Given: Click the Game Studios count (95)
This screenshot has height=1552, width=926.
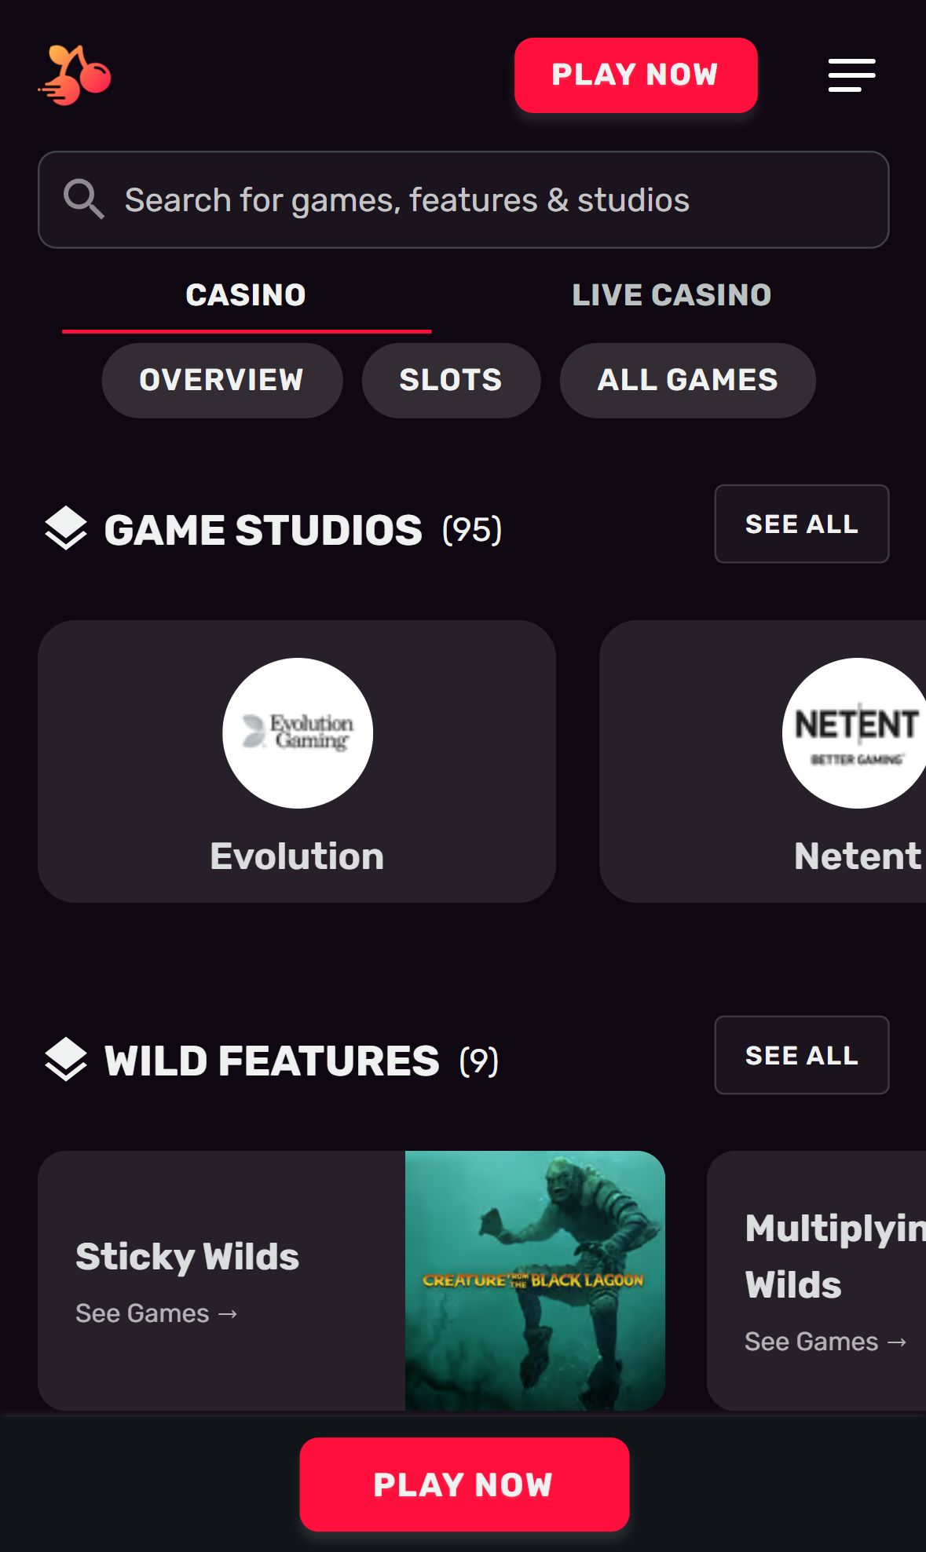Looking at the screenshot, I should (x=472, y=530).
